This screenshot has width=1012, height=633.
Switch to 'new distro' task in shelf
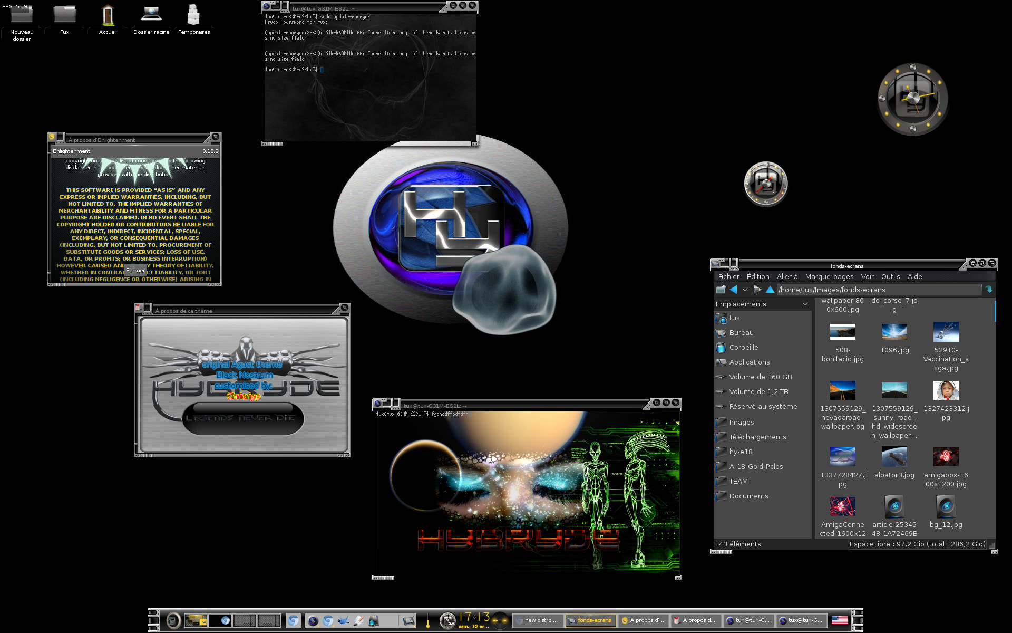tap(538, 620)
